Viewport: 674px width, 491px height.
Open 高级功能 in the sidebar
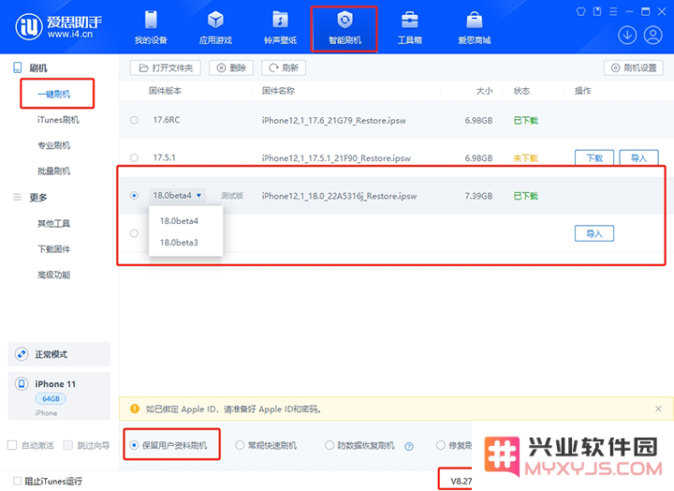pos(53,275)
